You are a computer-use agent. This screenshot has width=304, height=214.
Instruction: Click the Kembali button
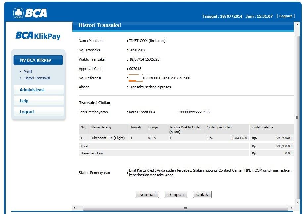(x=147, y=194)
